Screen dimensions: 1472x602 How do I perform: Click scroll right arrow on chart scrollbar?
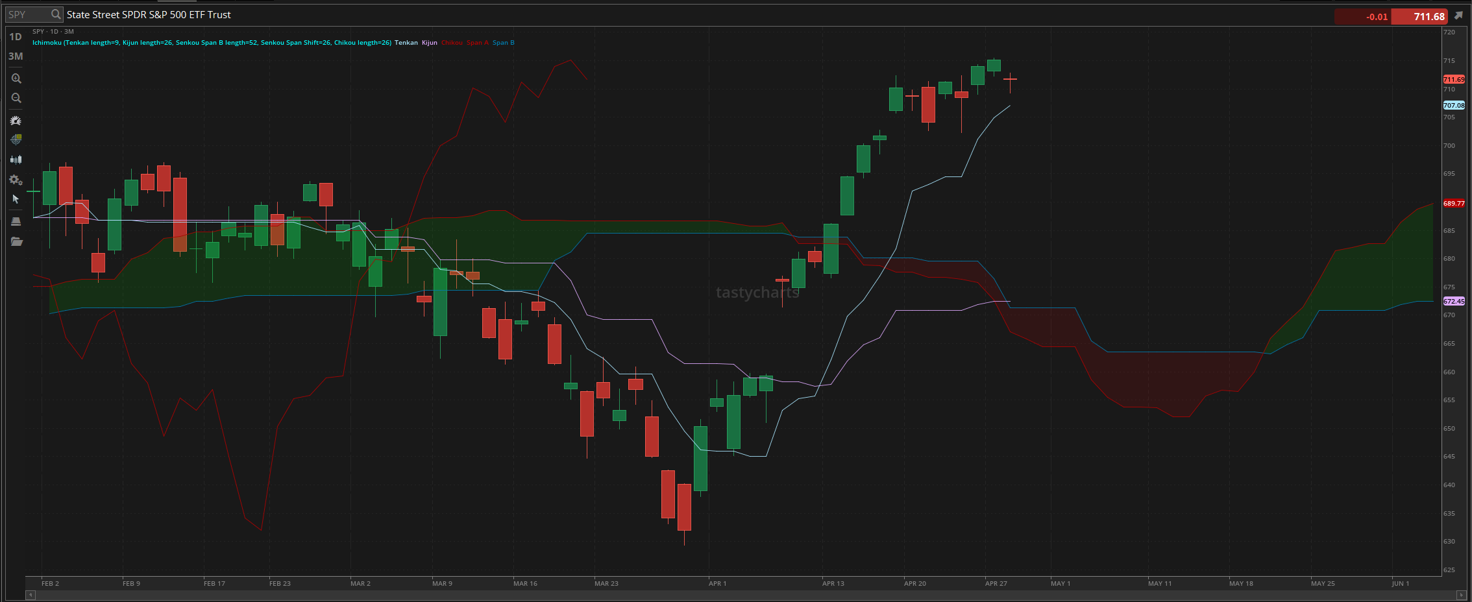coord(1462,594)
